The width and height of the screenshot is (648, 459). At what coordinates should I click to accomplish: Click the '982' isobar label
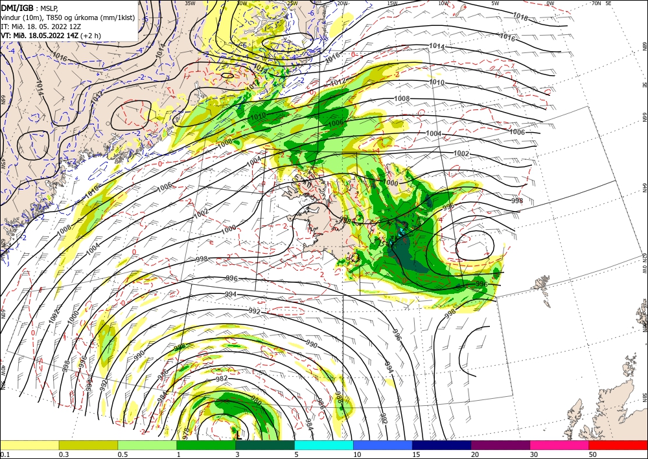tap(222, 379)
